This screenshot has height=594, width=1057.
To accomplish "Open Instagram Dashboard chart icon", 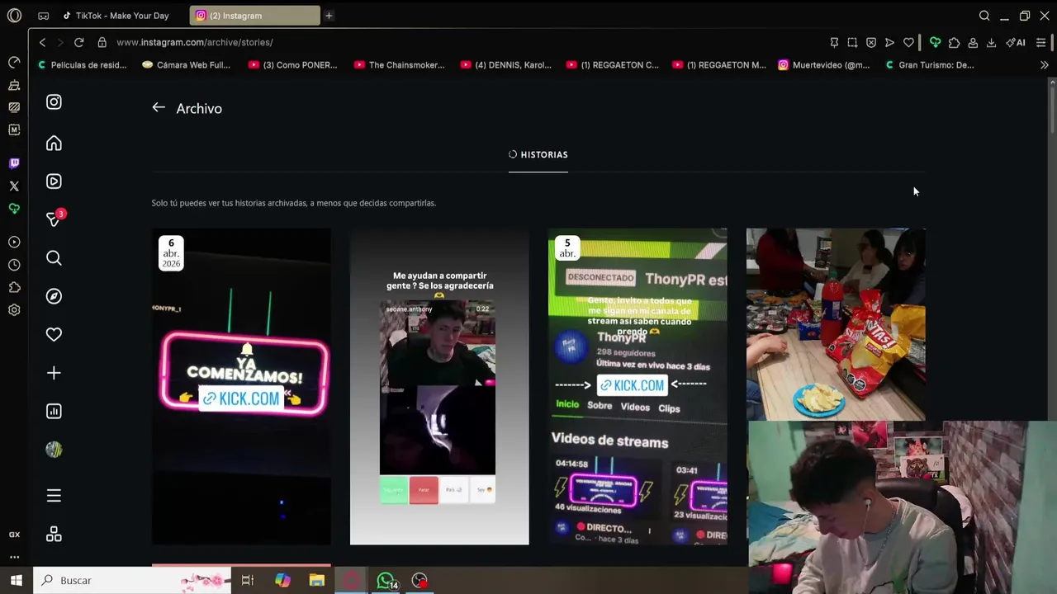I will pos(54,411).
